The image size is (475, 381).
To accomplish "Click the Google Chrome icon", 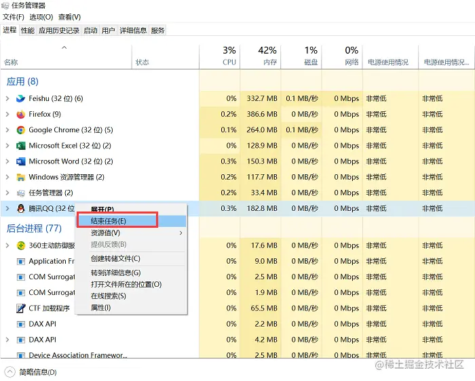I will [x=20, y=130].
